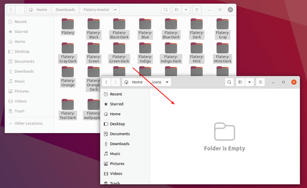Open Downloads in the .icons window sidebar
Image resolution: width=307 pixels, height=188 pixels.
click(125, 144)
